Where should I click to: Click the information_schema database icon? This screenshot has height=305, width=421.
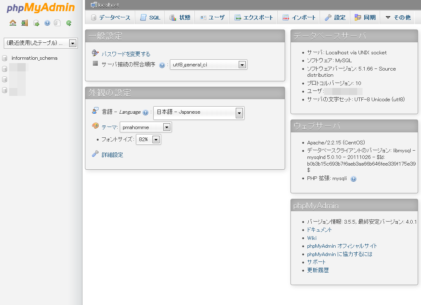tap(5, 58)
